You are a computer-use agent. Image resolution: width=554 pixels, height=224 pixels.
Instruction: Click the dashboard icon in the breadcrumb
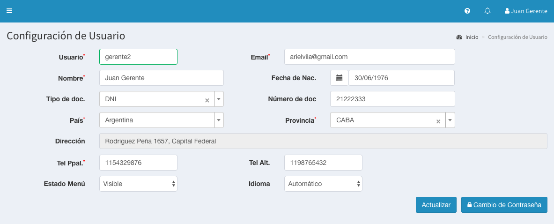coord(459,37)
